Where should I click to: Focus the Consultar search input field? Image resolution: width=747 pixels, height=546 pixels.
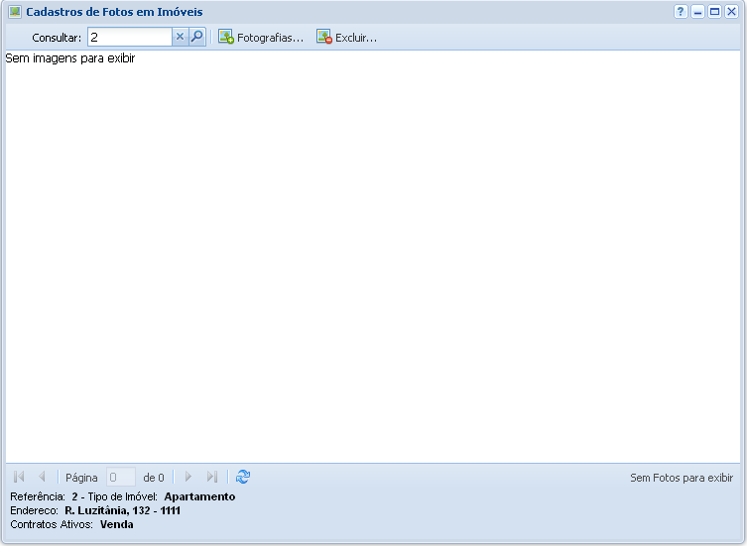(129, 37)
